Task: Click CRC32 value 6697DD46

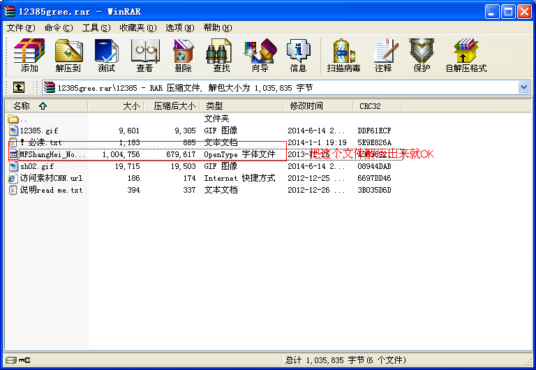Action: 374,178
